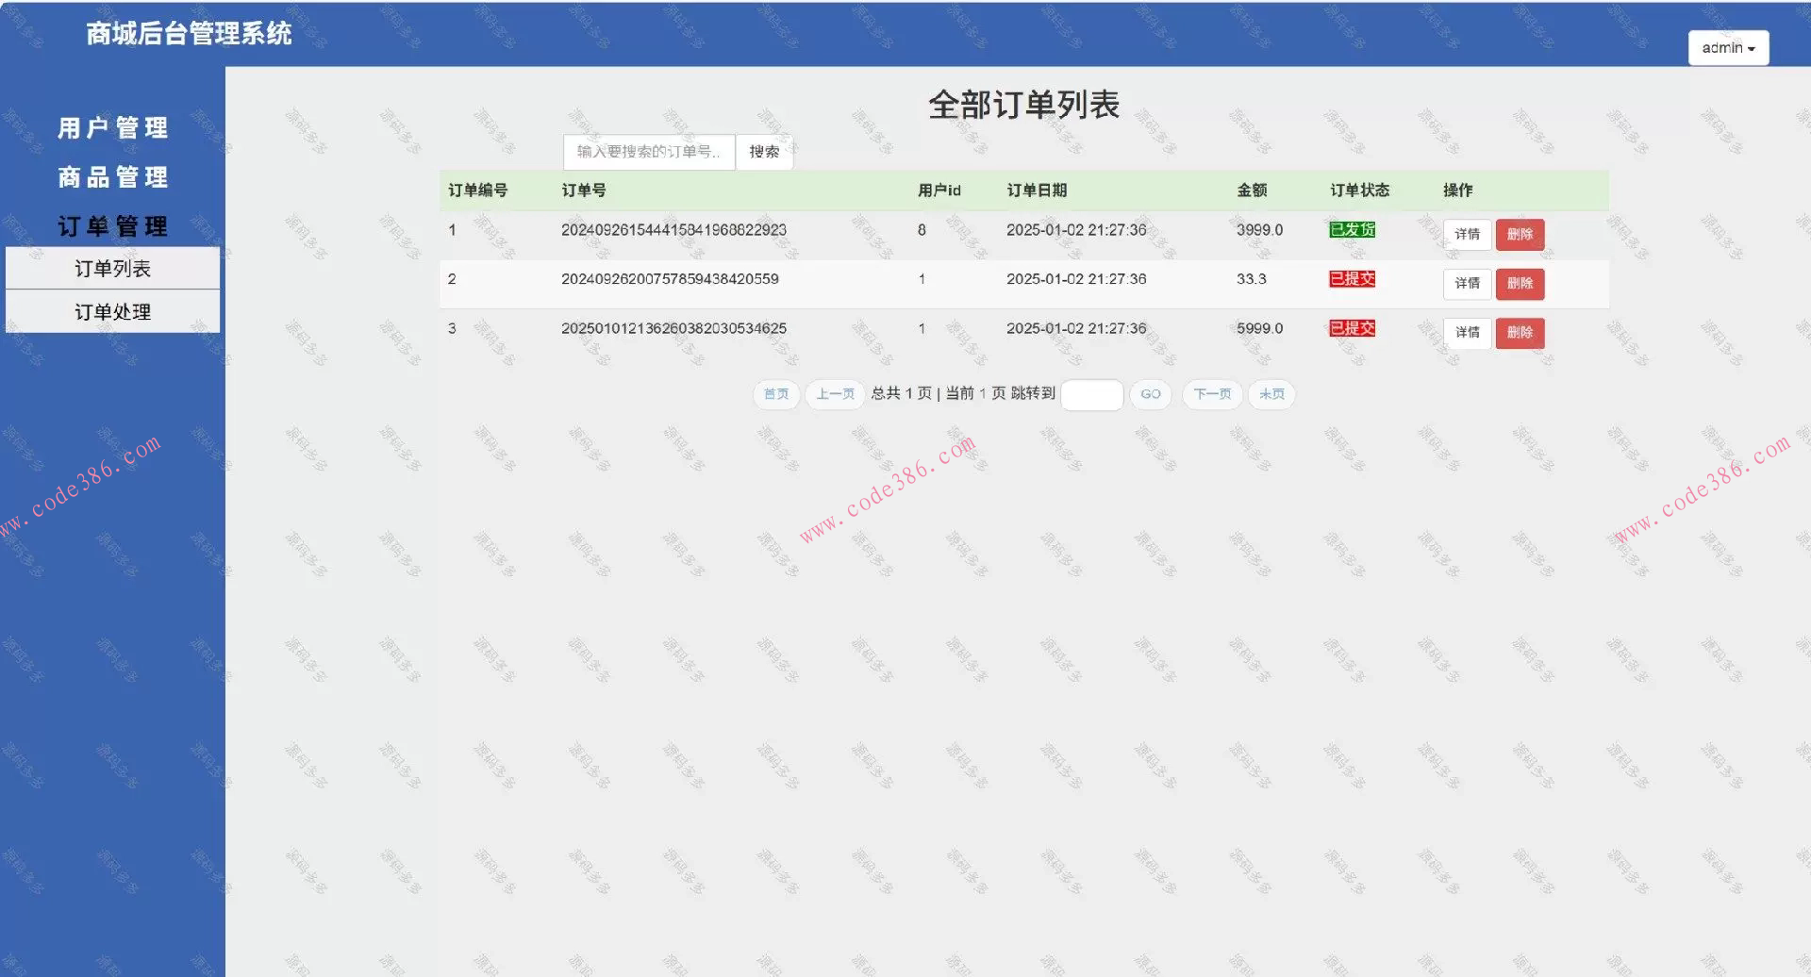Click the order number search input
The height and width of the screenshot is (977, 1811).
[x=648, y=152]
